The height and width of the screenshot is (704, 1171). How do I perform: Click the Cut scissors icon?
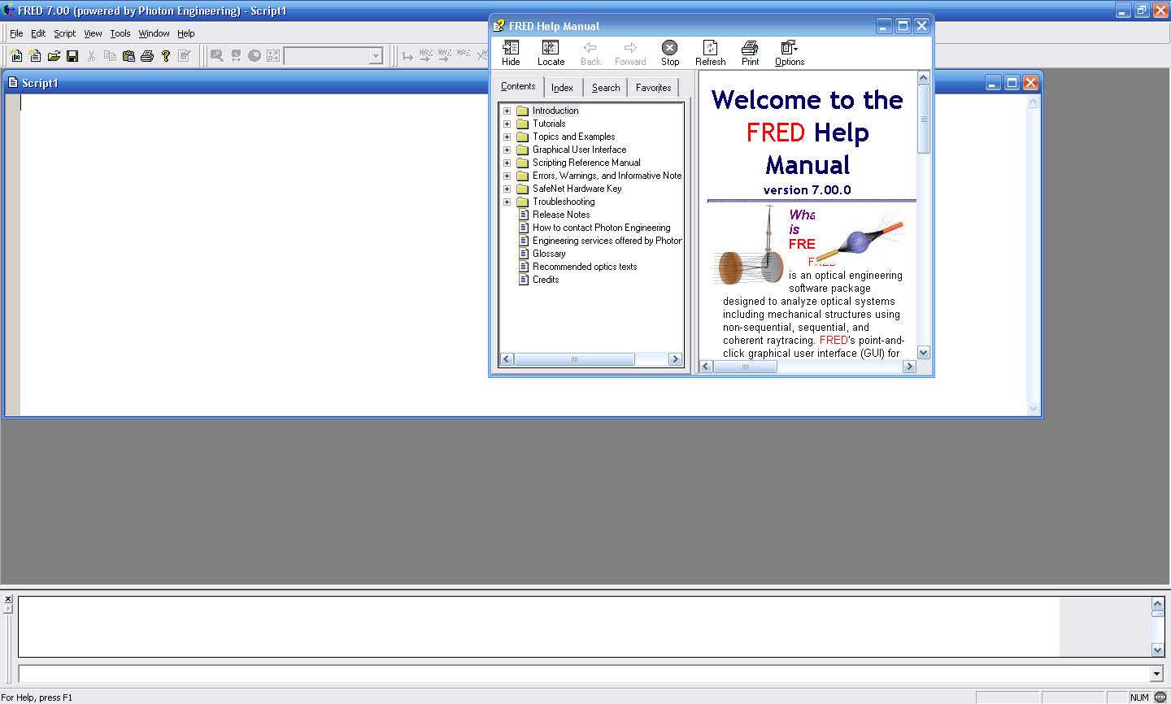point(91,56)
